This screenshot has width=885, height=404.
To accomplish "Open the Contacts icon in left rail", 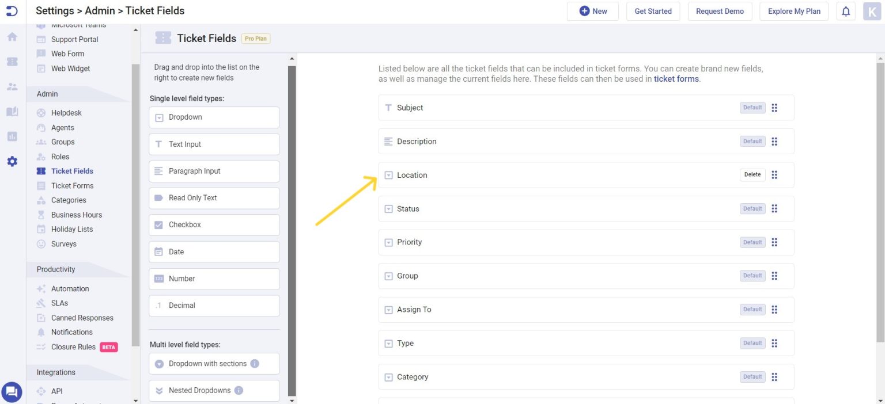I will click(12, 86).
